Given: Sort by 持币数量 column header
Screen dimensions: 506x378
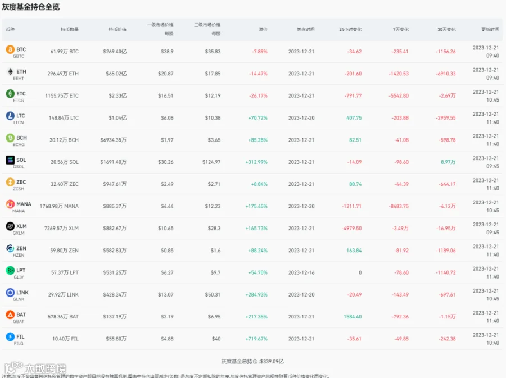Looking at the screenshot, I should click(70, 29).
